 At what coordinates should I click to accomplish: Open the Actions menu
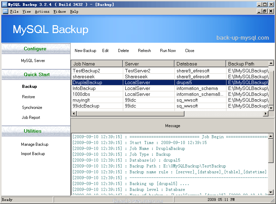point(42,11)
